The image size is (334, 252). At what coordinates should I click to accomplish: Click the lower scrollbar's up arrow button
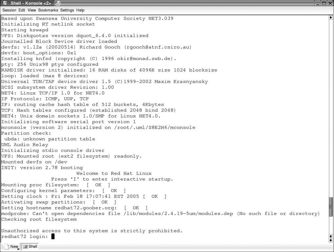click(331, 236)
